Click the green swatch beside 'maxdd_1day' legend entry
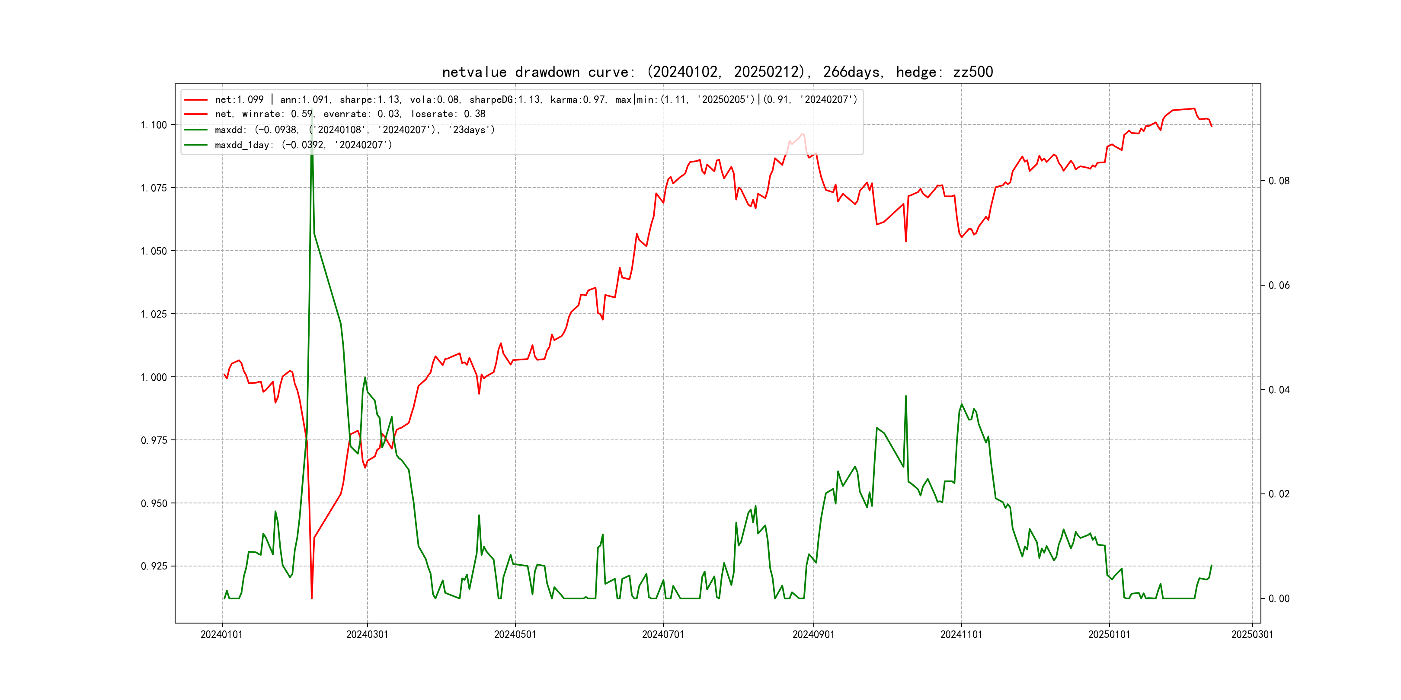Viewport: 1401px width, 700px height. point(196,145)
